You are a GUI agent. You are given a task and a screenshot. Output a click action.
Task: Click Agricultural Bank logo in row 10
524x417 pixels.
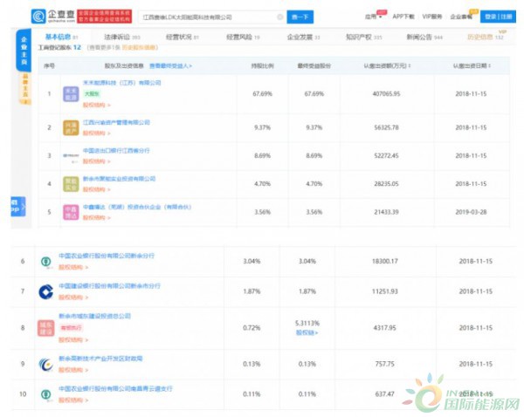click(45, 394)
